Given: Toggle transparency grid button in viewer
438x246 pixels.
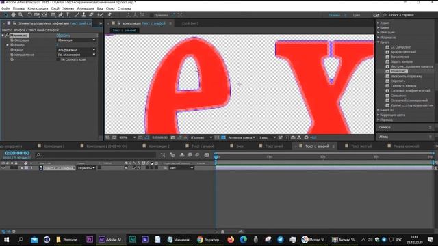Looking at the screenshot, I should [223, 137].
